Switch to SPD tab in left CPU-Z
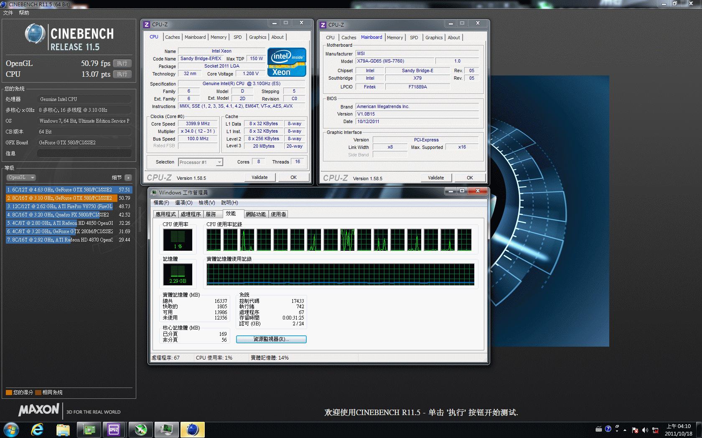Screen dimensions: 702x438 pyautogui.click(x=238, y=37)
